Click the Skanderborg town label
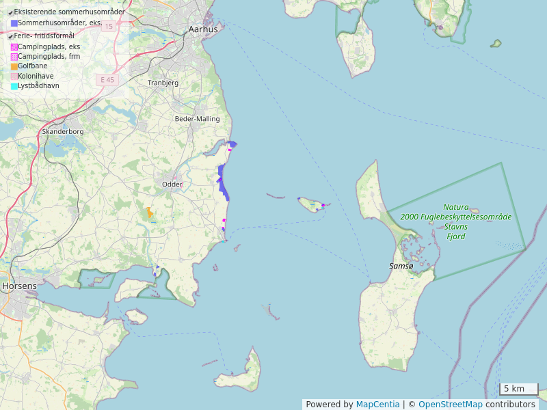Screen dimensions: 547x410 (x=63, y=131)
